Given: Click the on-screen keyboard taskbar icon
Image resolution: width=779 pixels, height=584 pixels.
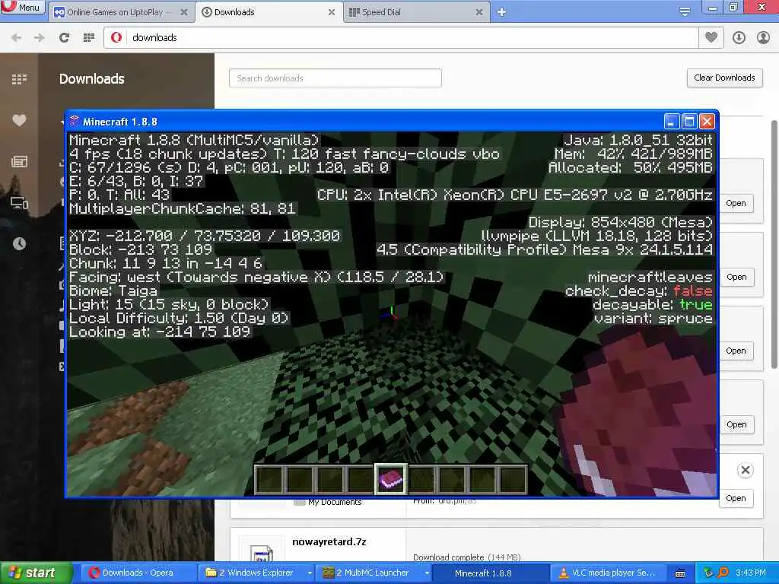Looking at the screenshot, I should pos(681,573).
